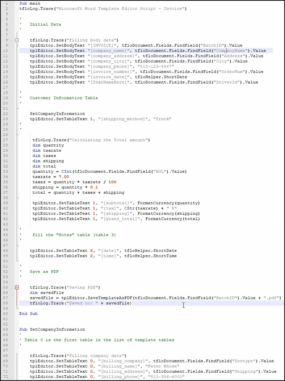Click the "Sub SetCompanyInformation" declaration
285x381 pixels.
[52, 330]
